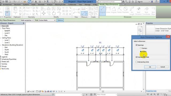Viewport: 171px width, 96px height.
Task: Select the Arc Length dimension tool
Action: (132, 11)
